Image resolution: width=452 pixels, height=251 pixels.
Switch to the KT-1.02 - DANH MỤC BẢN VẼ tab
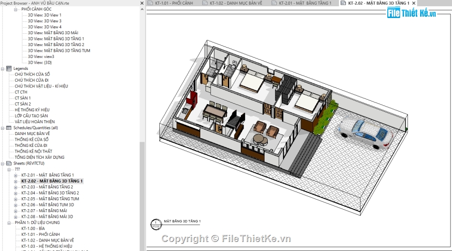coord(236,3)
